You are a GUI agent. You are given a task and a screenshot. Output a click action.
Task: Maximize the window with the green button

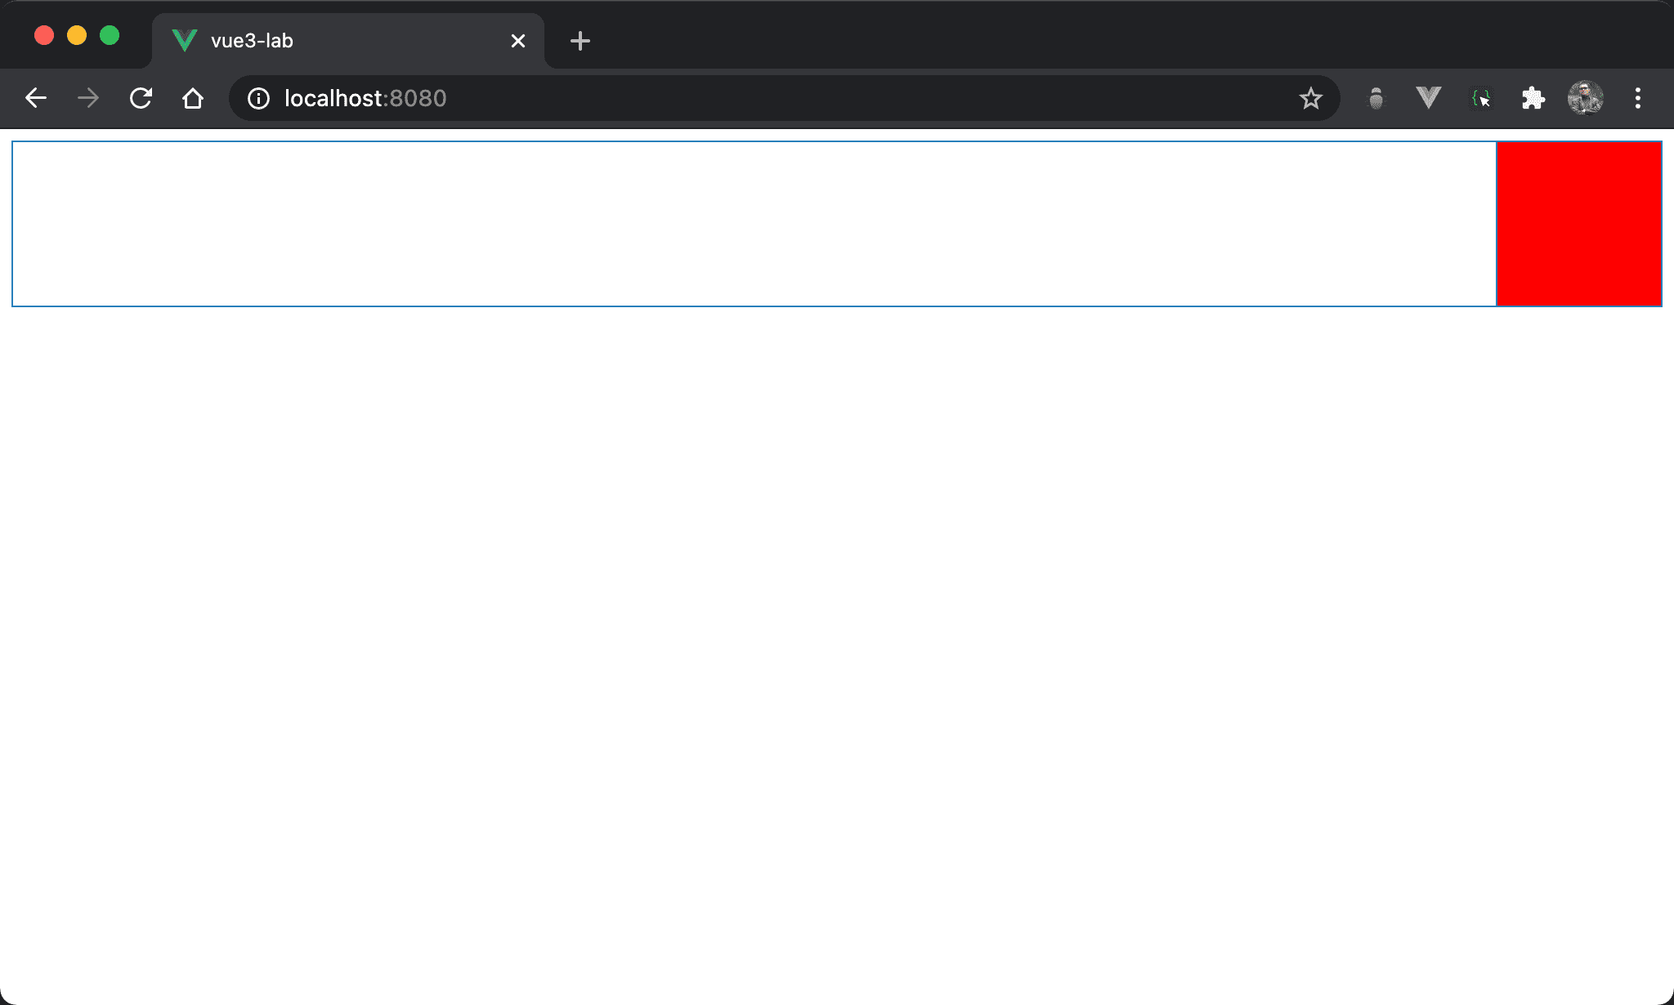110,36
